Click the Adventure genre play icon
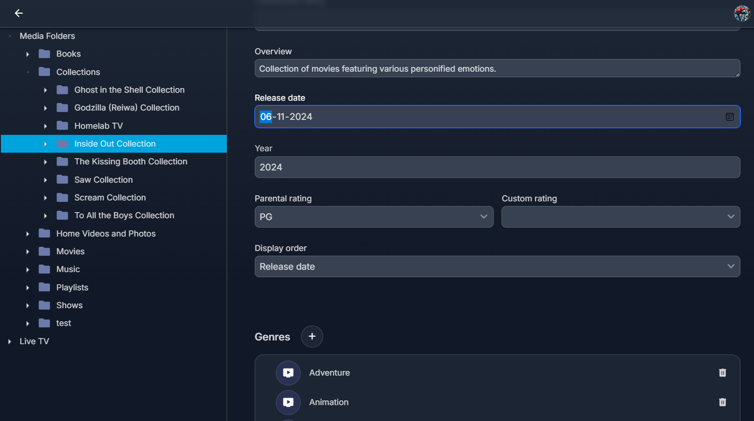This screenshot has width=754, height=421. click(x=288, y=373)
